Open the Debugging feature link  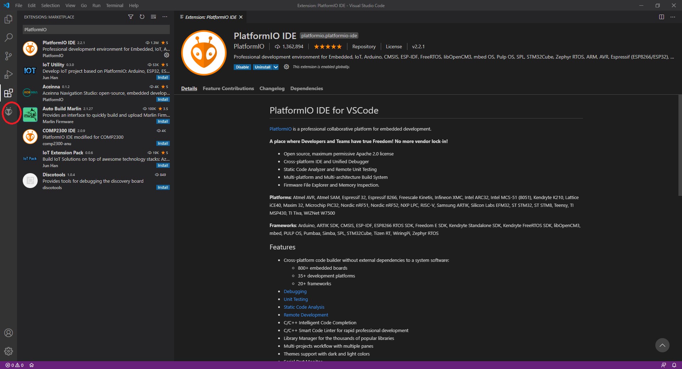(295, 291)
